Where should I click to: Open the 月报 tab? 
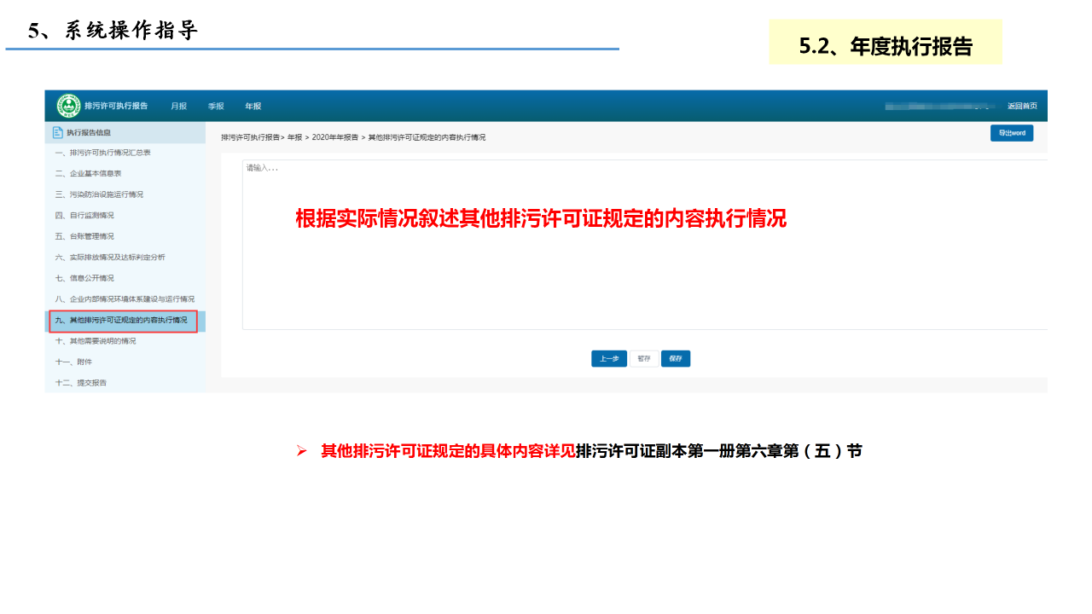pos(178,107)
